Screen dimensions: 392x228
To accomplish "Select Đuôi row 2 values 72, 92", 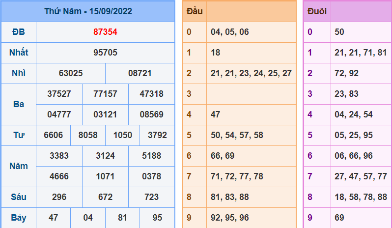I will [346, 73].
